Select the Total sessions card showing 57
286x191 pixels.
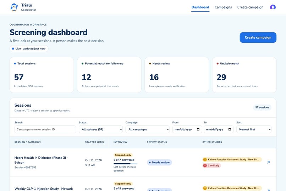coord(42,75)
